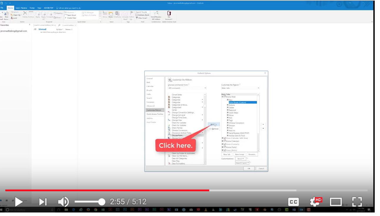Seek on the red video progress bar
Image resolution: width=380 pixels, height=216 pixels.
pos(107,190)
